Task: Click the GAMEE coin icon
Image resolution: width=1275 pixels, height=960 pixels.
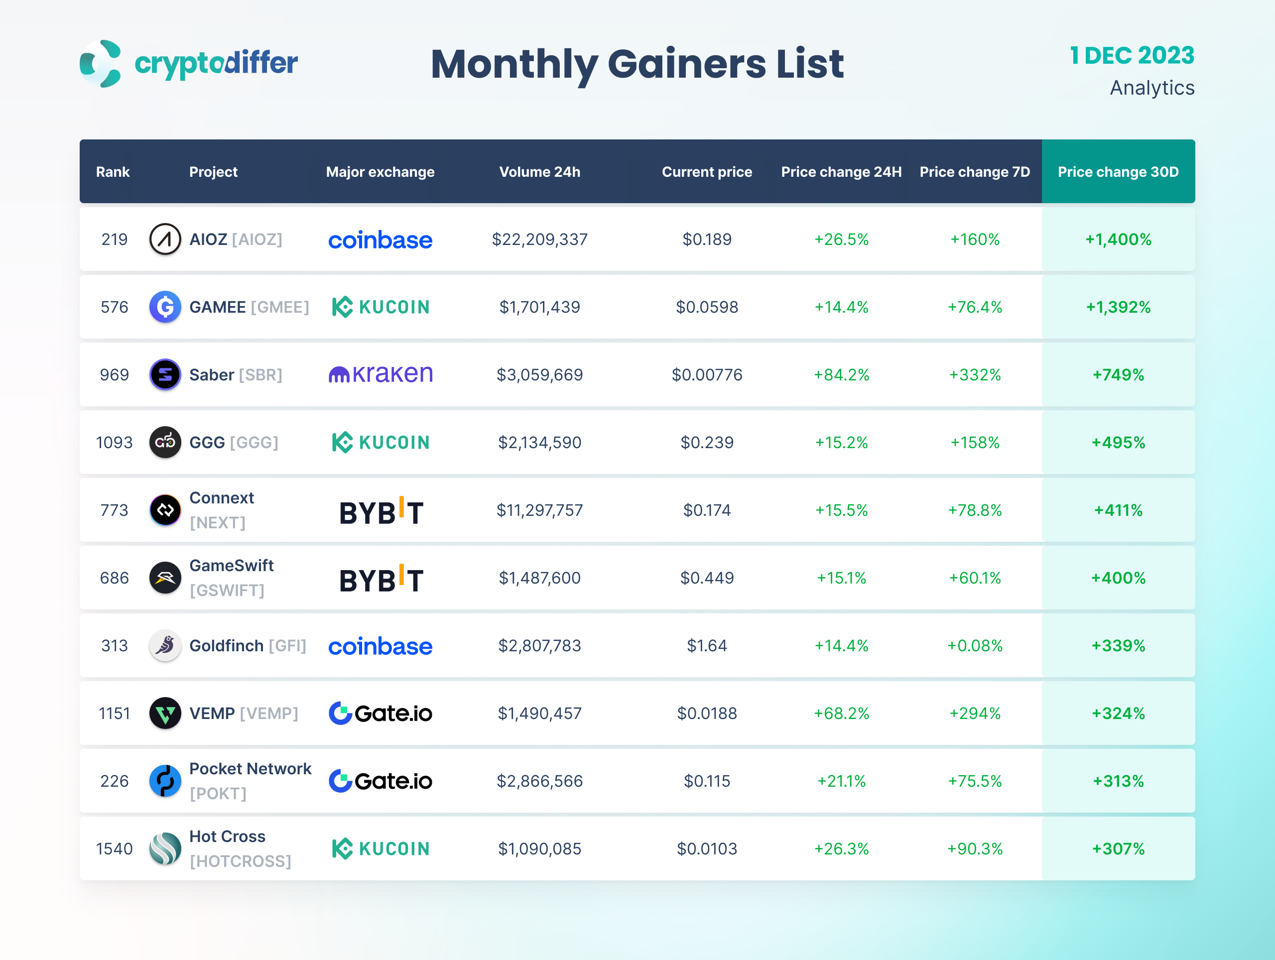Action: 165,307
